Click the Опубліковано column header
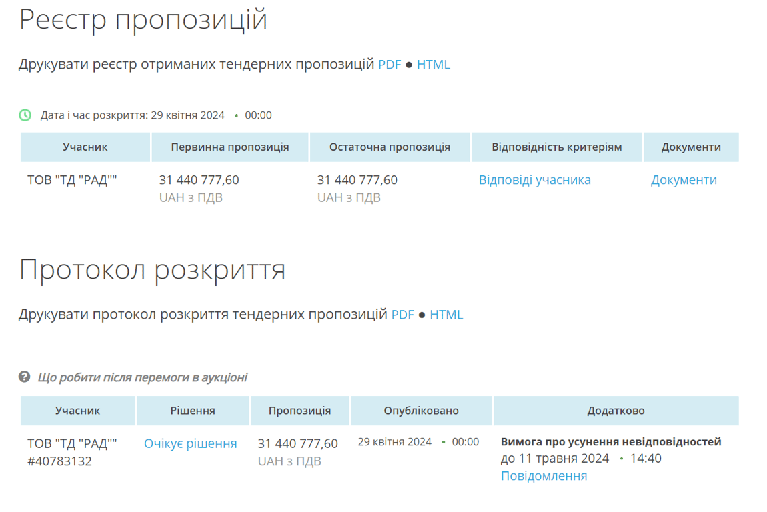 [x=421, y=411]
